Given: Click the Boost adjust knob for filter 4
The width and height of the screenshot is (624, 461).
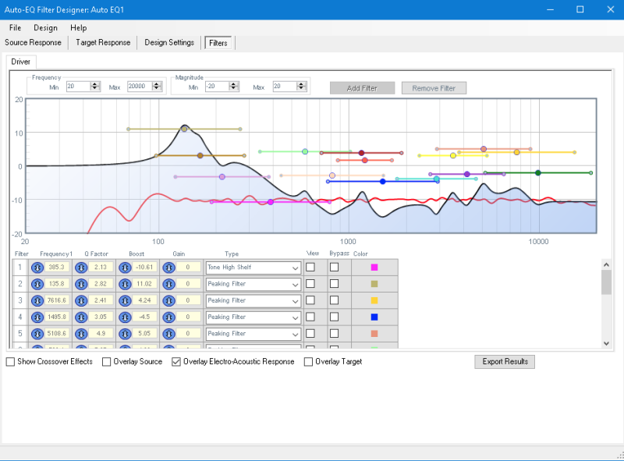Looking at the screenshot, I should (x=125, y=317).
